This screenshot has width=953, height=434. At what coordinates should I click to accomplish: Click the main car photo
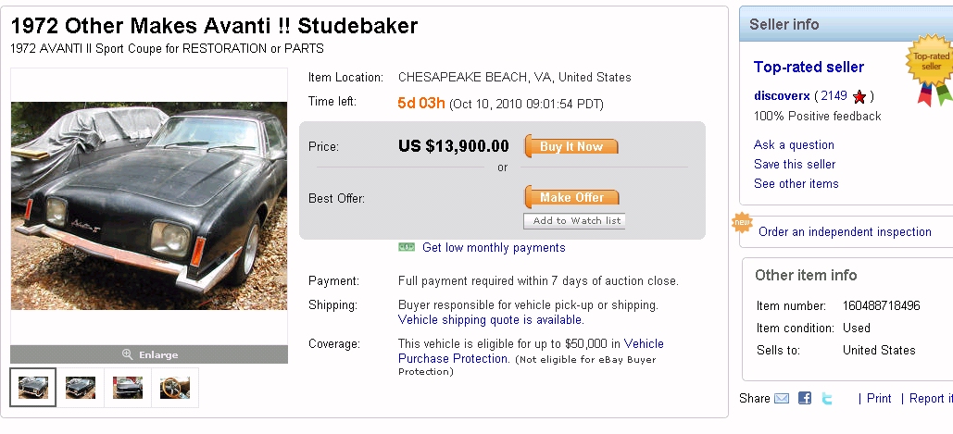149,206
